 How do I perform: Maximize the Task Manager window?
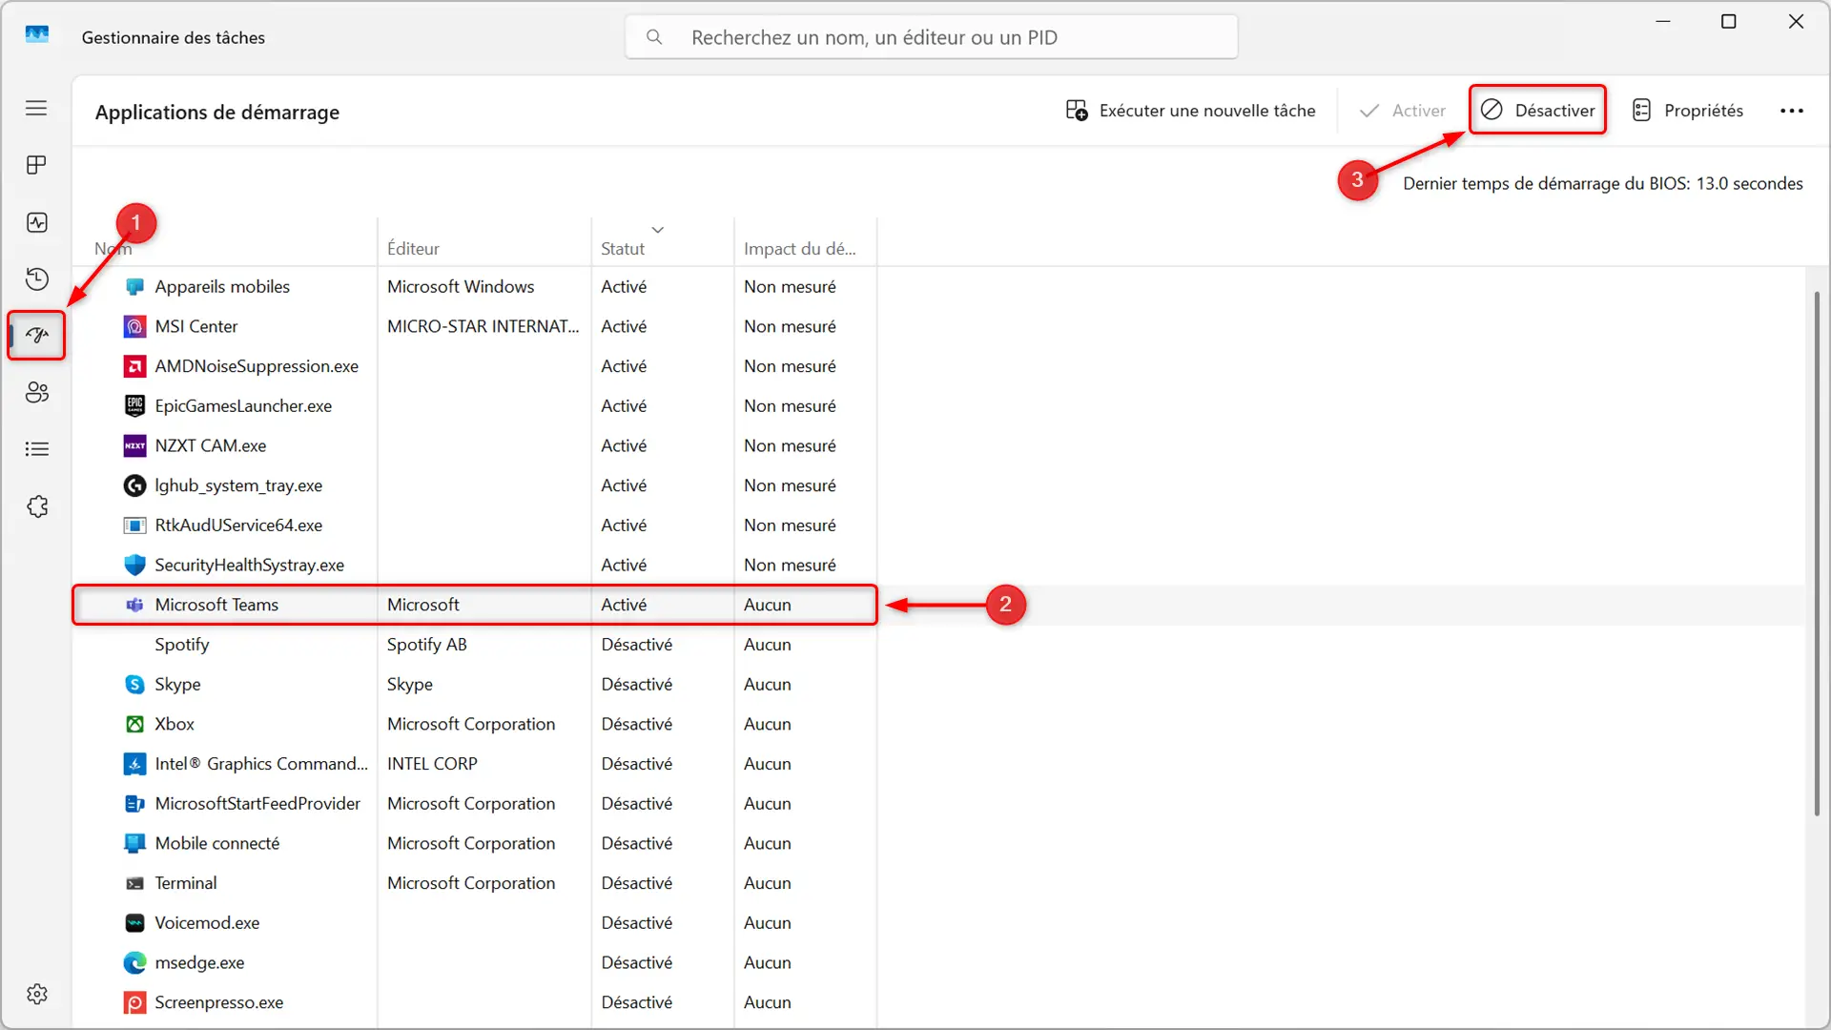point(1728,21)
